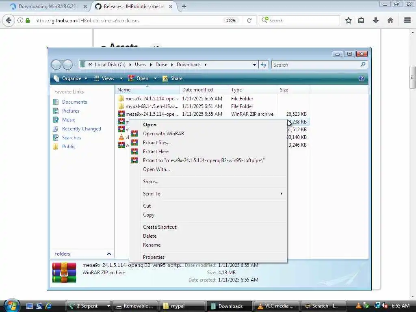Choose Create Shortcut menu entry
This screenshot has height=312, width=416.
click(159, 227)
